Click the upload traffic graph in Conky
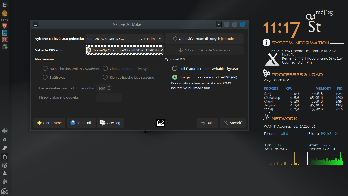This screenshot has height=196, width=348. 283,159
